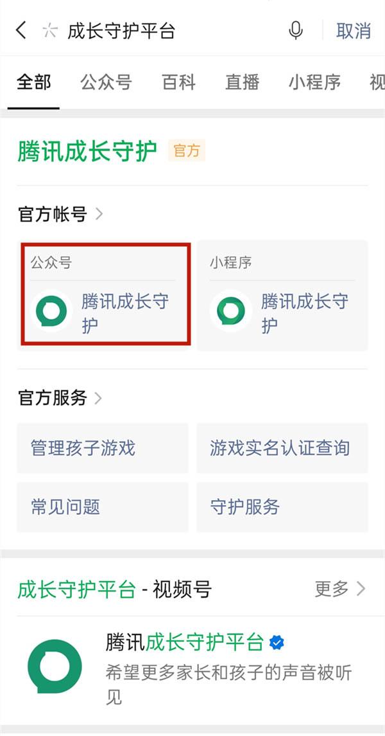Open the 常见问题 service entry
Image resolution: width=385 pixels, height=736 pixels.
pyautogui.click(x=103, y=507)
